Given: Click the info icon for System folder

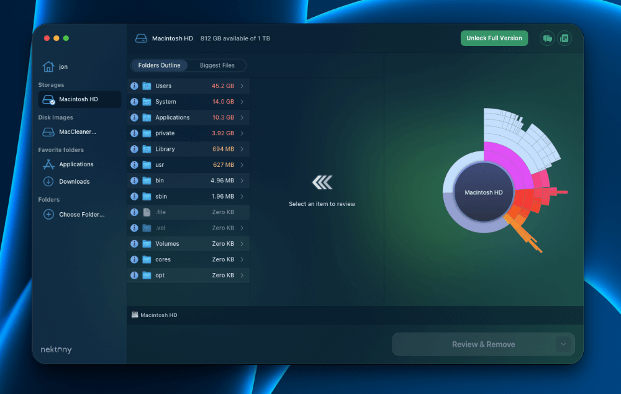Looking at the screenshot, I should click(134, 102).
